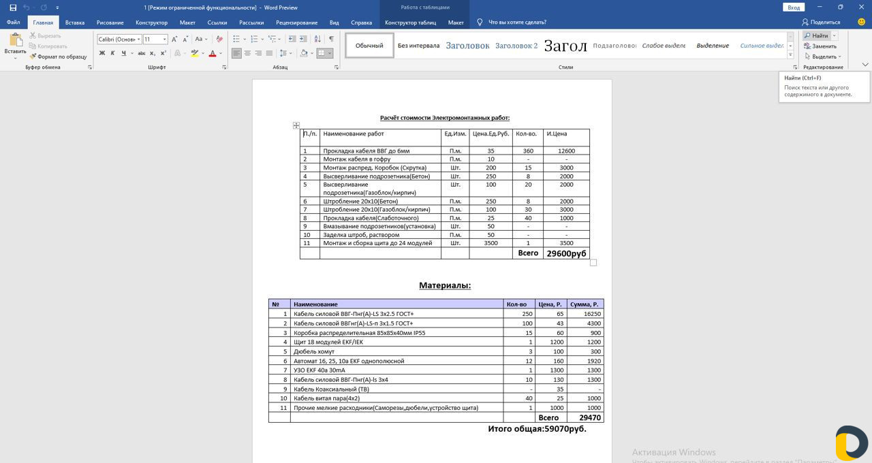Image resolution: width=872 pixels, height=463 pixels.
Task: Open the font size dropdown showing 11
Action: pyautogui.click(x=164, y=39)
